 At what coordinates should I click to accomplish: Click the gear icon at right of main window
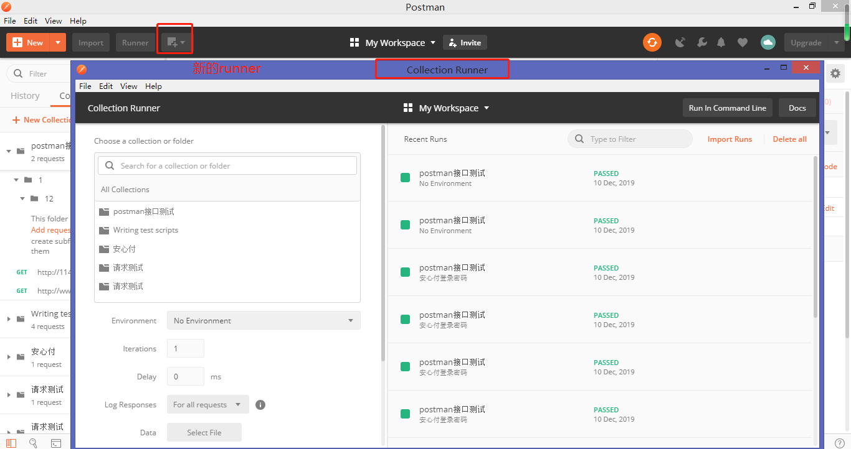835,73
